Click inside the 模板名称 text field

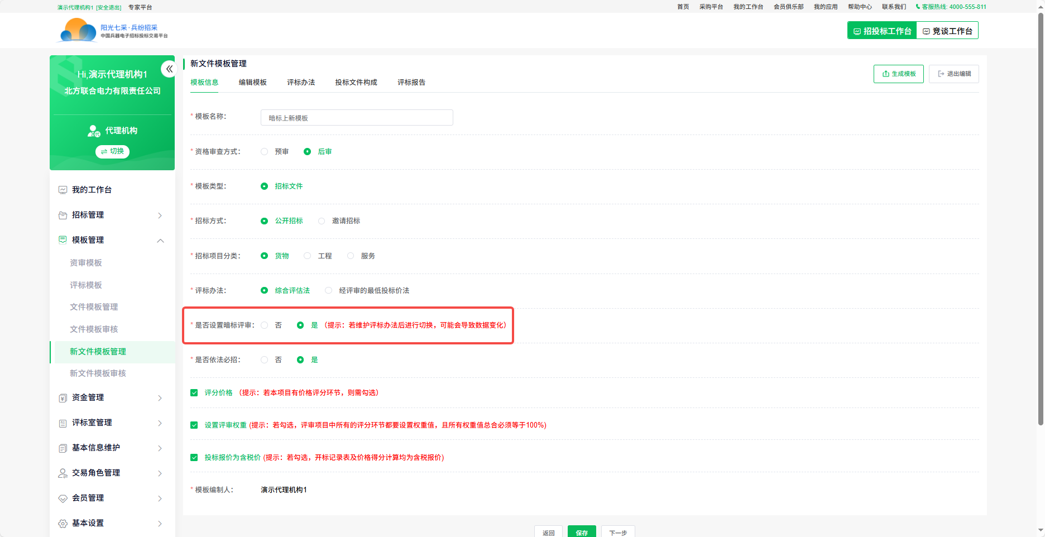[357, 117]
